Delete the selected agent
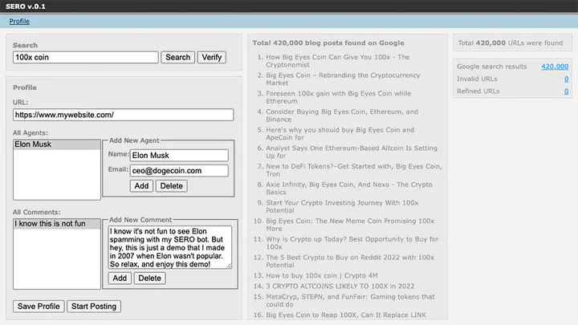The width and height of the screenshot is (578, 325). coord(172,185)
